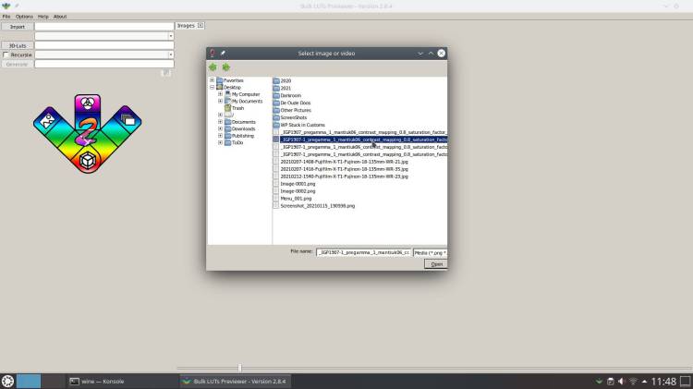Click the pin icon in the main title bar

(17, 6)
